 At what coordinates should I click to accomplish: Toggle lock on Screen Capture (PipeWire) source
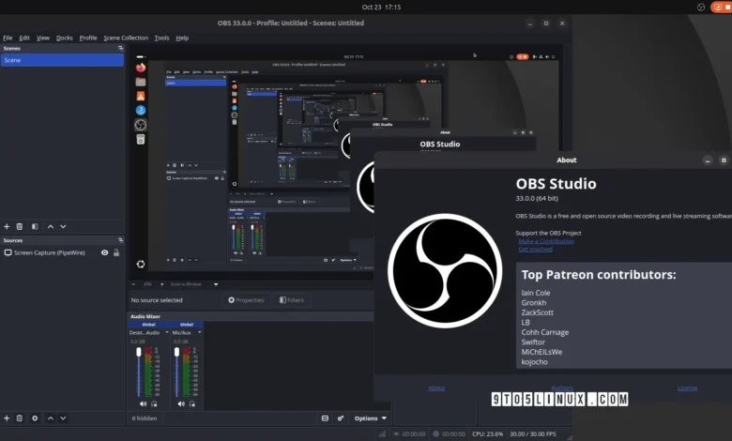click(116, 252)
